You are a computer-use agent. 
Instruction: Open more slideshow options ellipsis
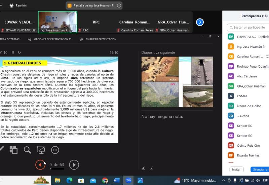[x=55, y=150]
